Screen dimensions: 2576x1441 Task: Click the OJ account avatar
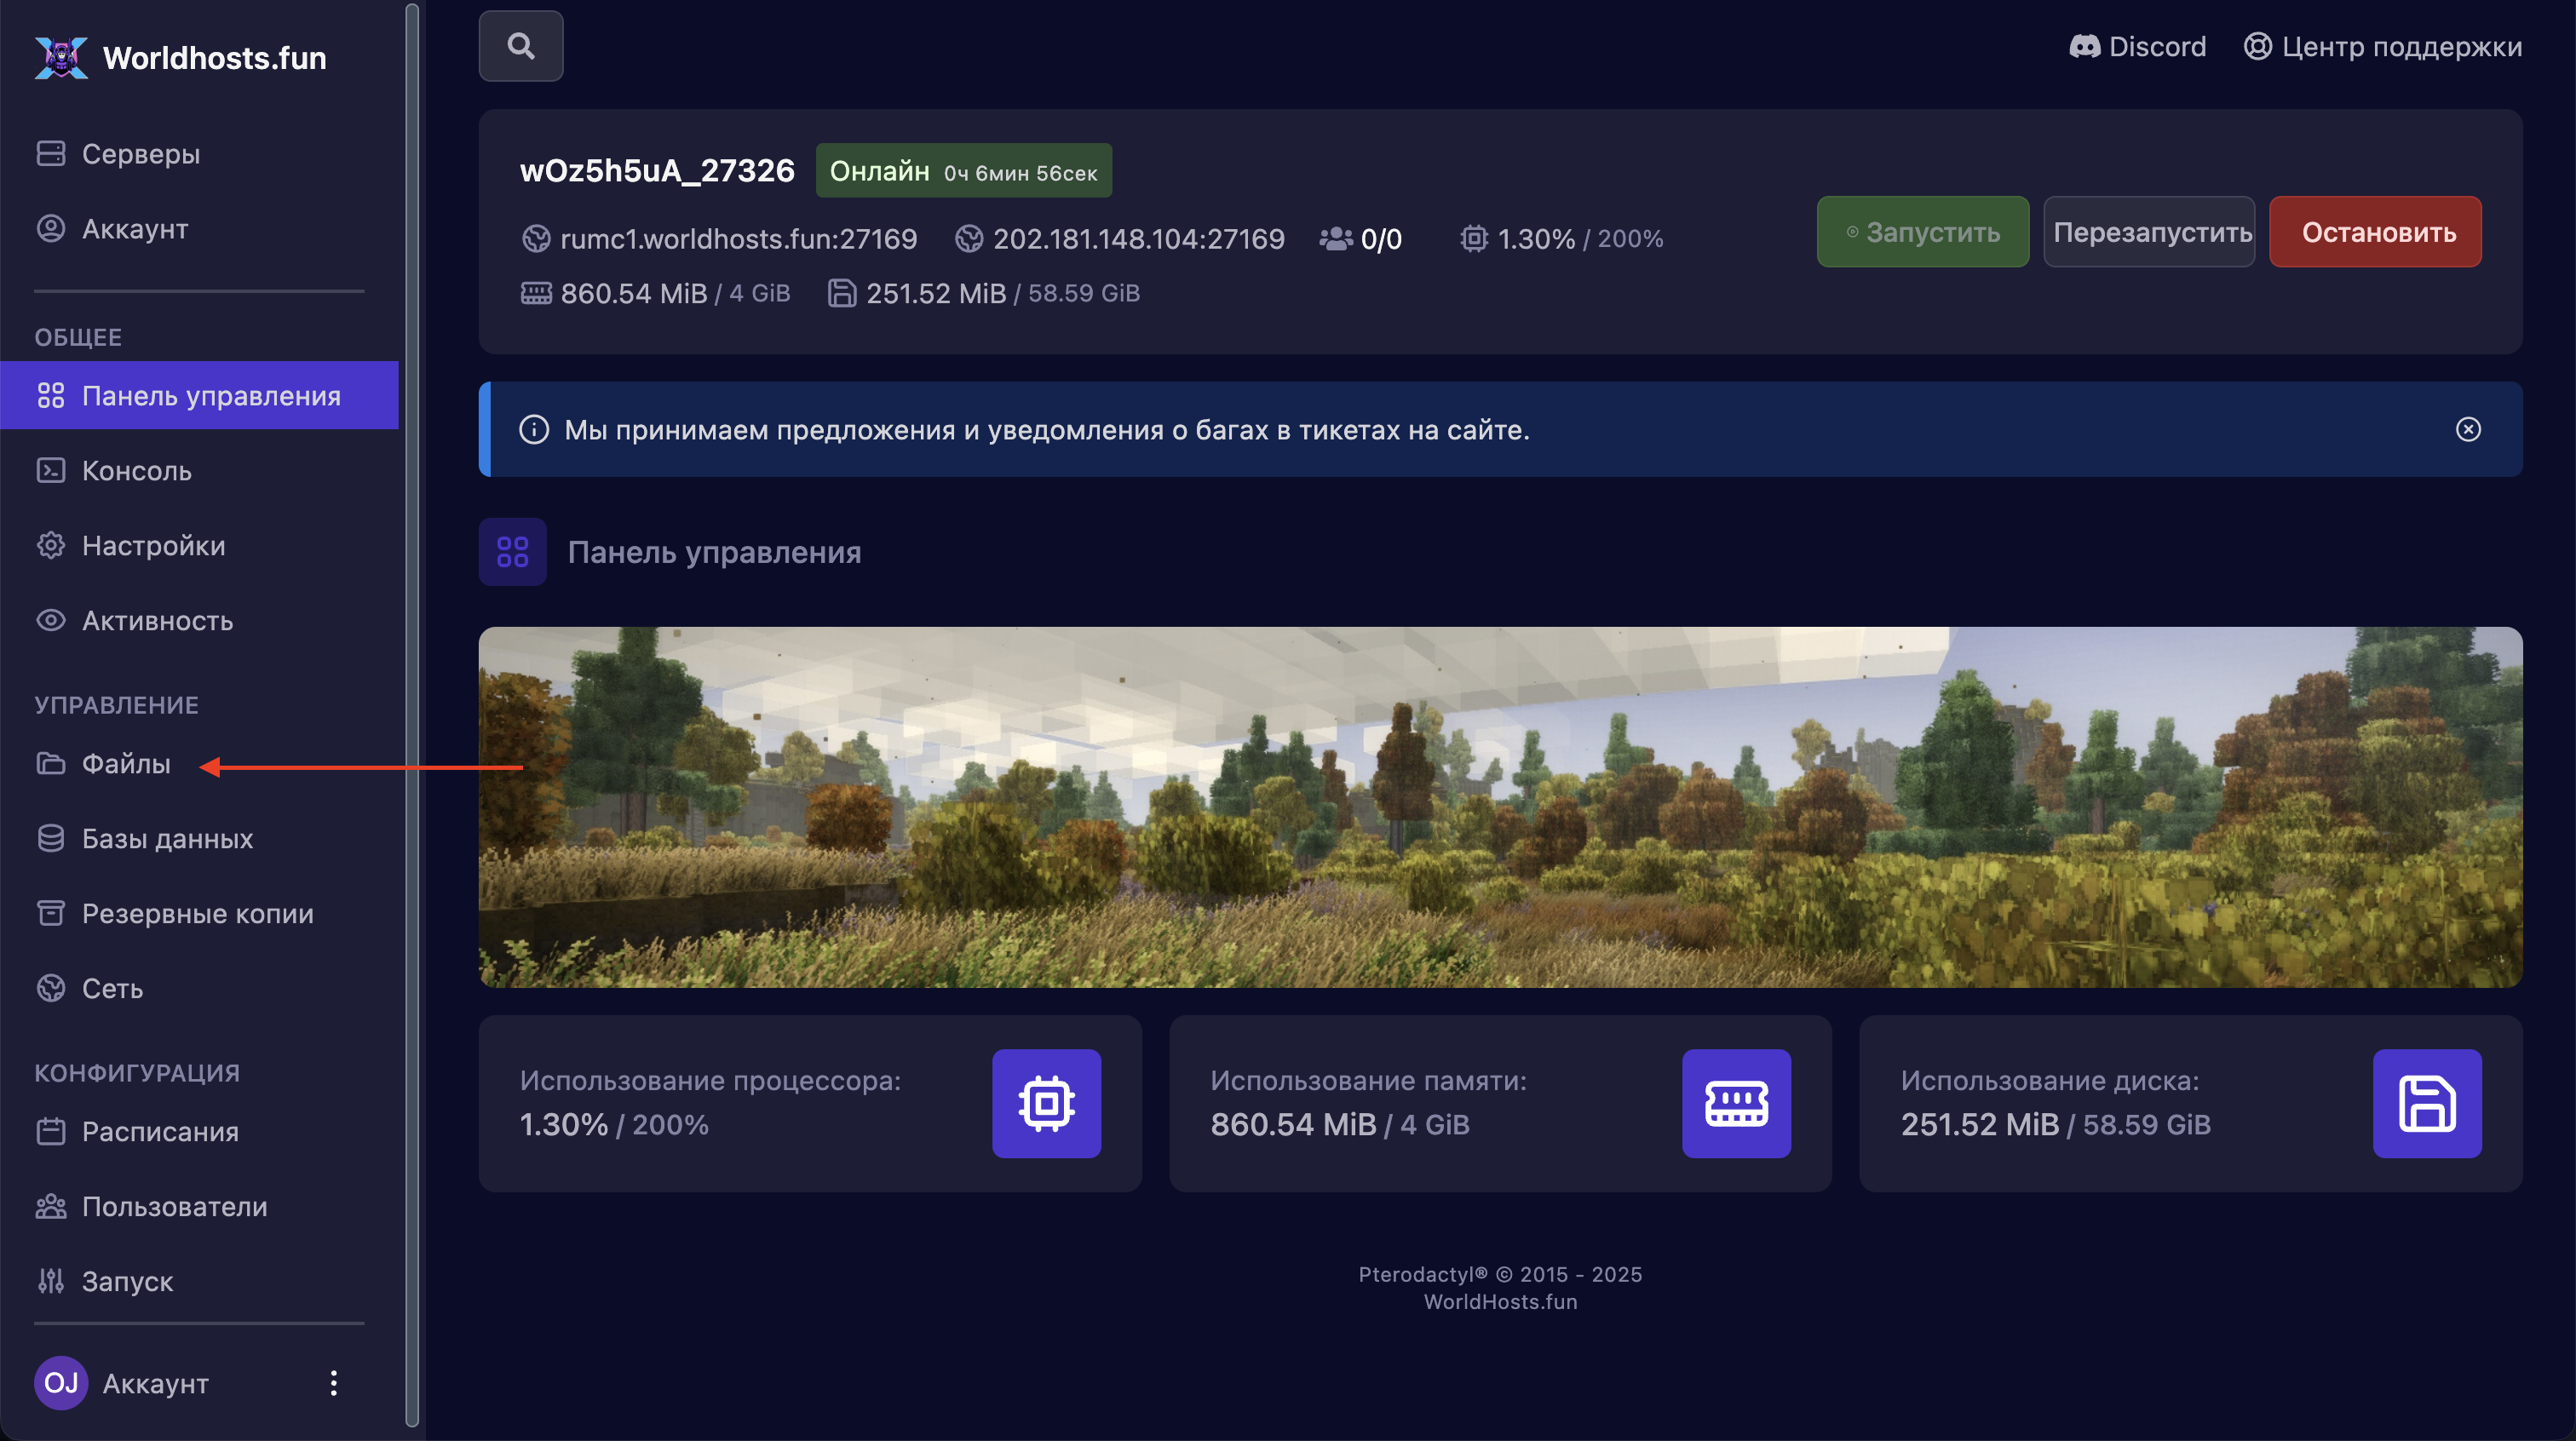coord(61,1382)
